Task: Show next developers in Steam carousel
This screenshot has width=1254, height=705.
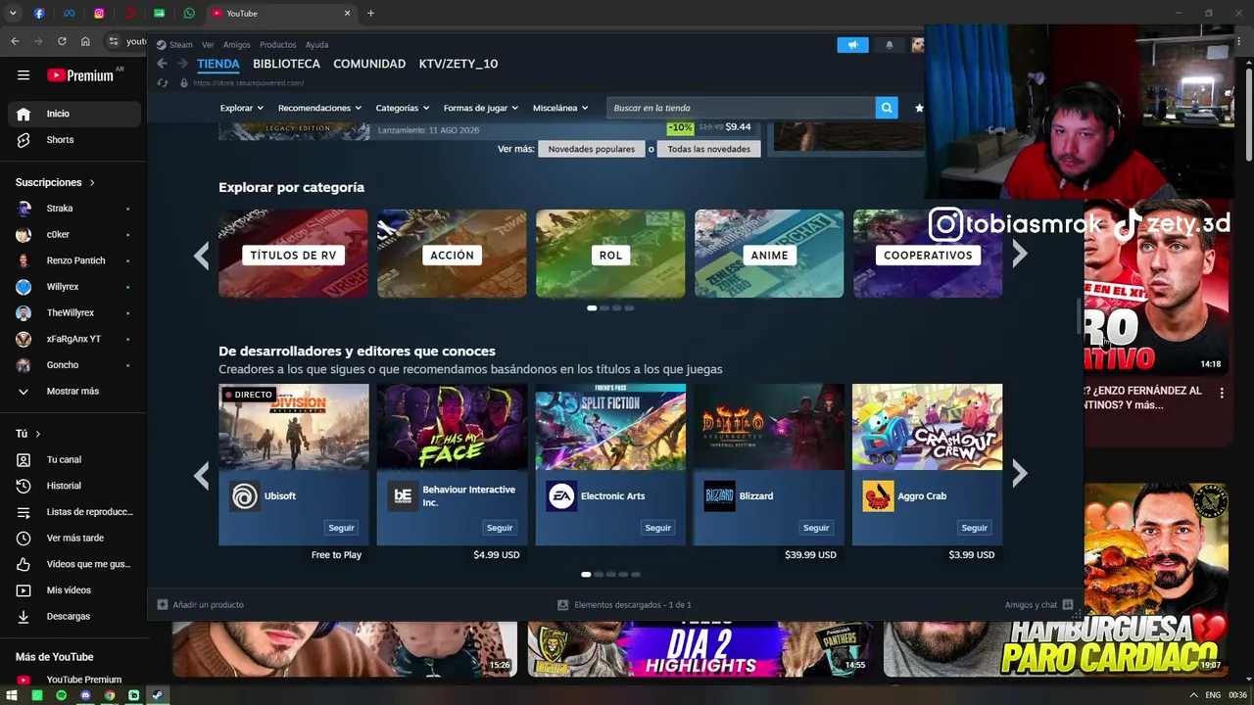Action: [x=1020, y=475]
